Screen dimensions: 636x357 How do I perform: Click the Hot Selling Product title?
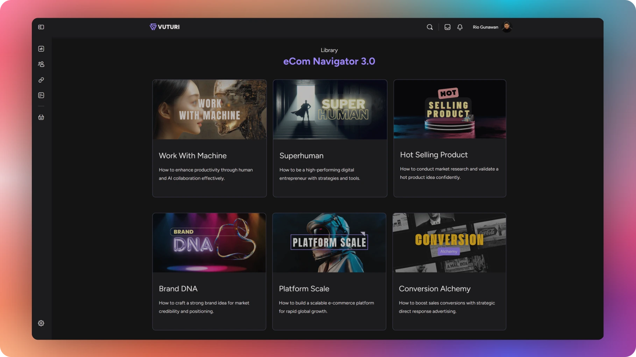click(434, 155)
